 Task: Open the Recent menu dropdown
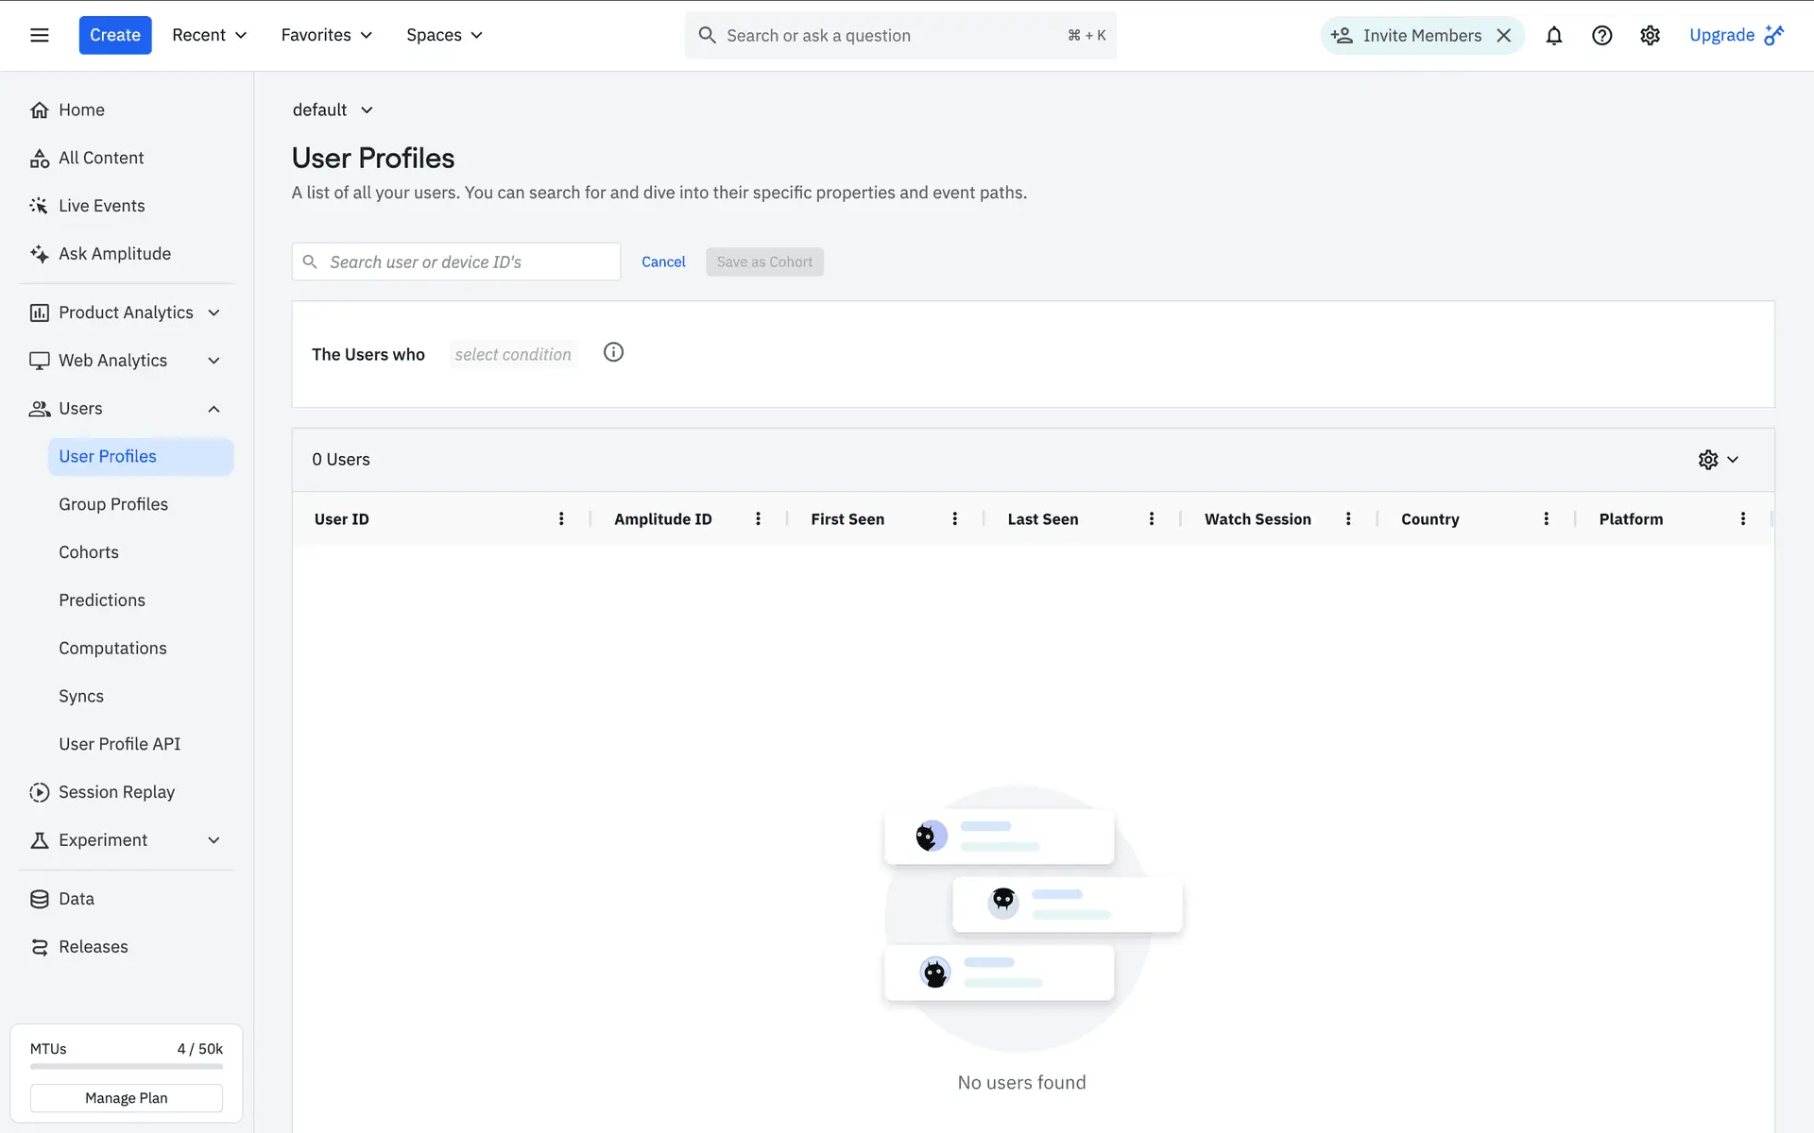click(x=209, y=35)
